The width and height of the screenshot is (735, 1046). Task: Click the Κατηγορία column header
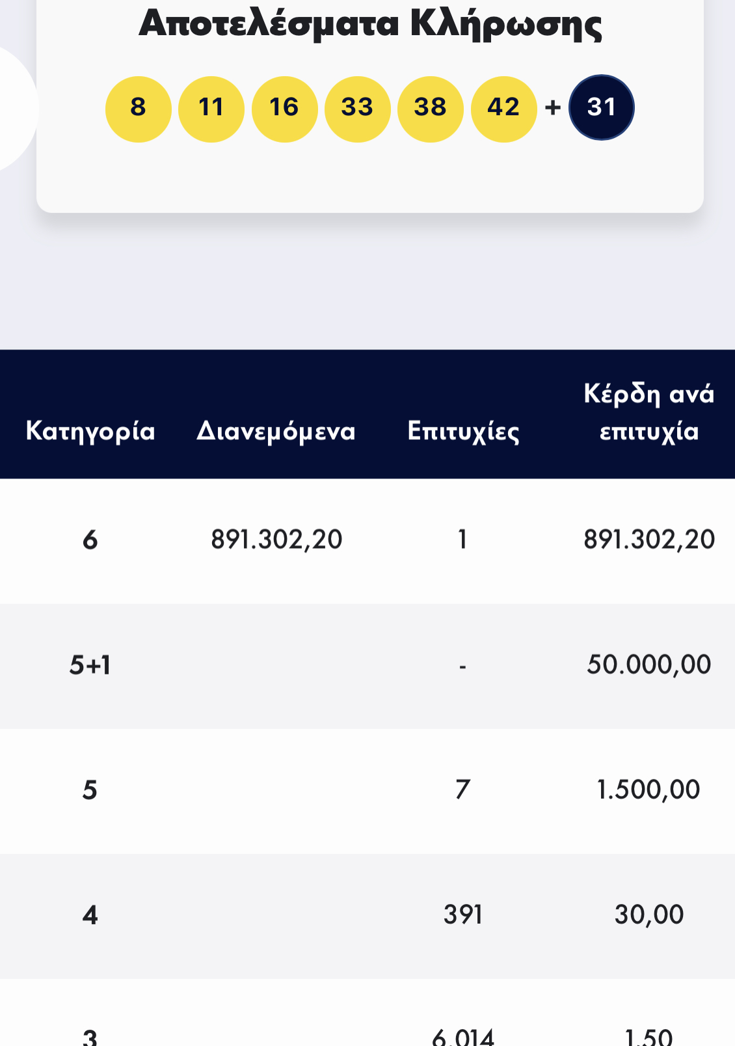pos(90,432)
